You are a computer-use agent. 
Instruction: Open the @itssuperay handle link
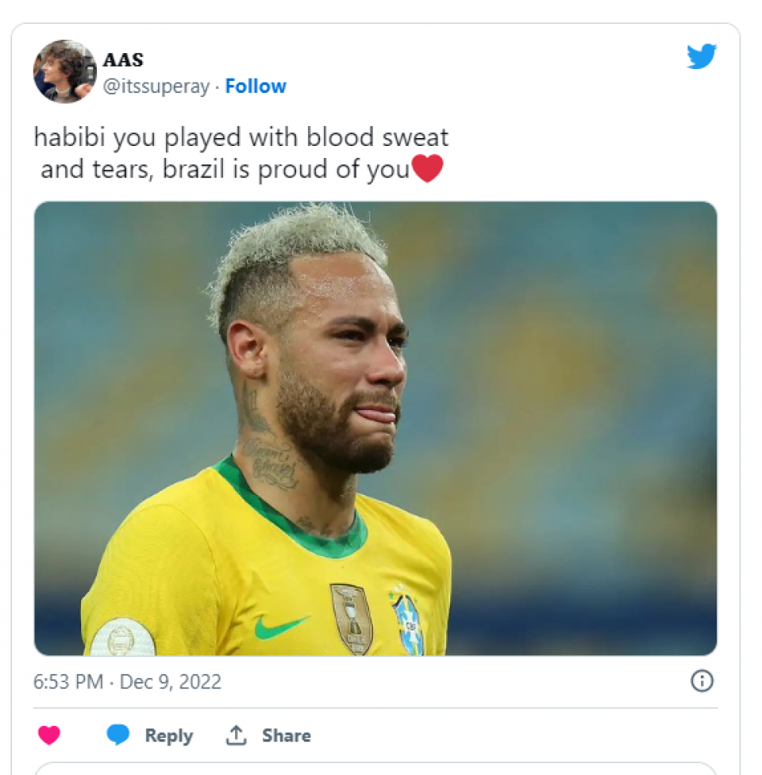click(x=156, y=86)
